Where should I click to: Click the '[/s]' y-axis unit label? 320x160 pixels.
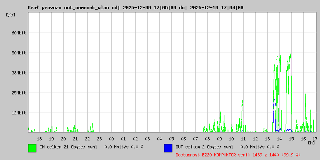pos(11,15)
